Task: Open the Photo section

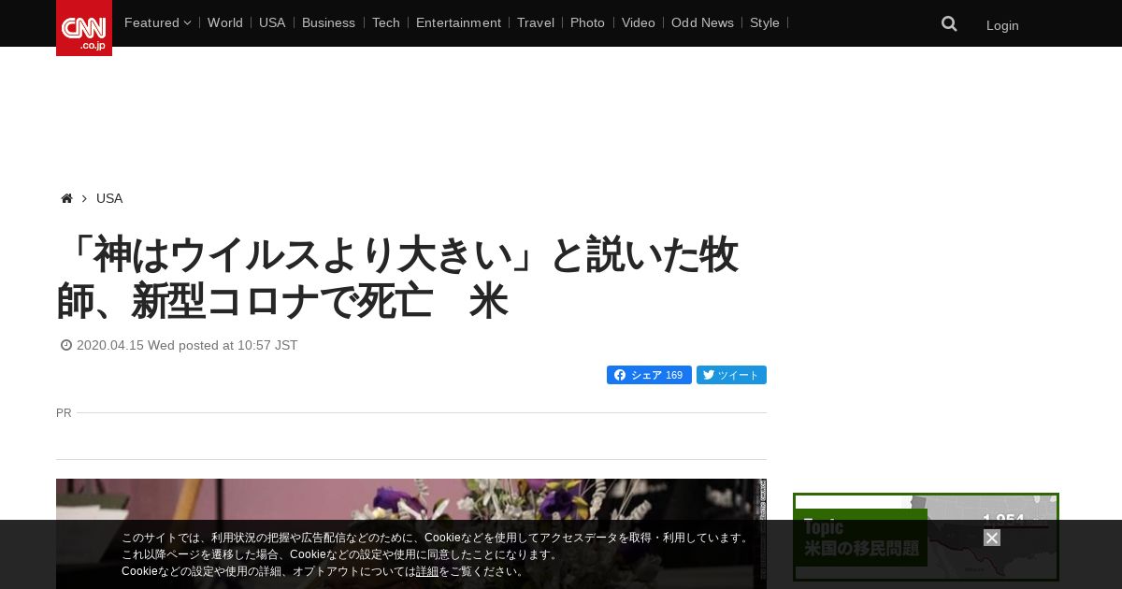Action: (x=587, y=22)
